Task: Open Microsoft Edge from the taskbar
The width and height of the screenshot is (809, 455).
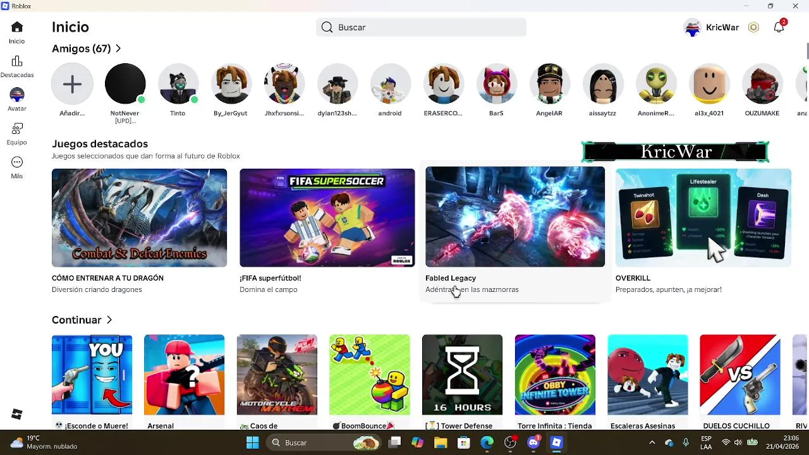Action: tap(487, 442)
